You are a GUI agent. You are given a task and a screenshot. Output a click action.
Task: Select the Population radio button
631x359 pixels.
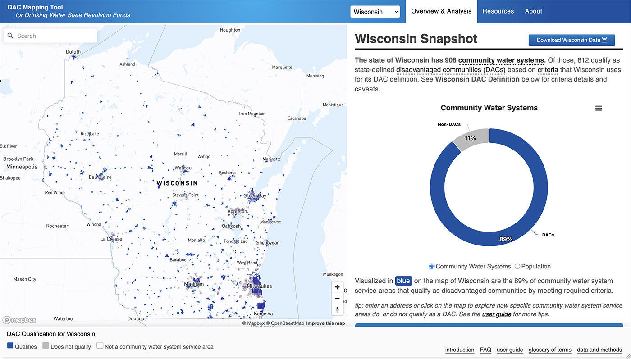click(x=517, y=266)
